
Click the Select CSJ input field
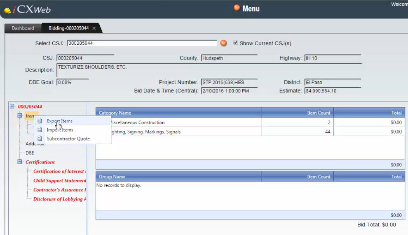(142, 43)
